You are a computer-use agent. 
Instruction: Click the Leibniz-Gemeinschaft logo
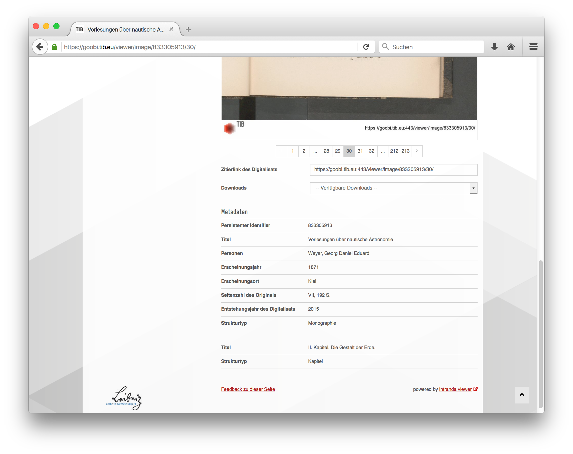click(124, 398)
